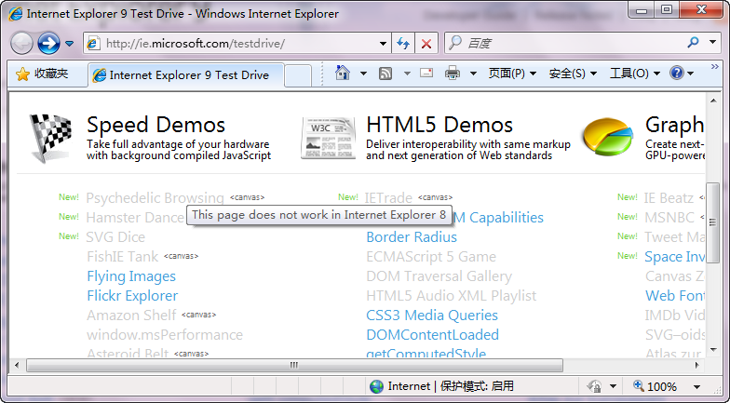Viewport: 730px width, 403px height.
Task: Click the Amazon Shelf entry
Action: (x=132, y=316)
